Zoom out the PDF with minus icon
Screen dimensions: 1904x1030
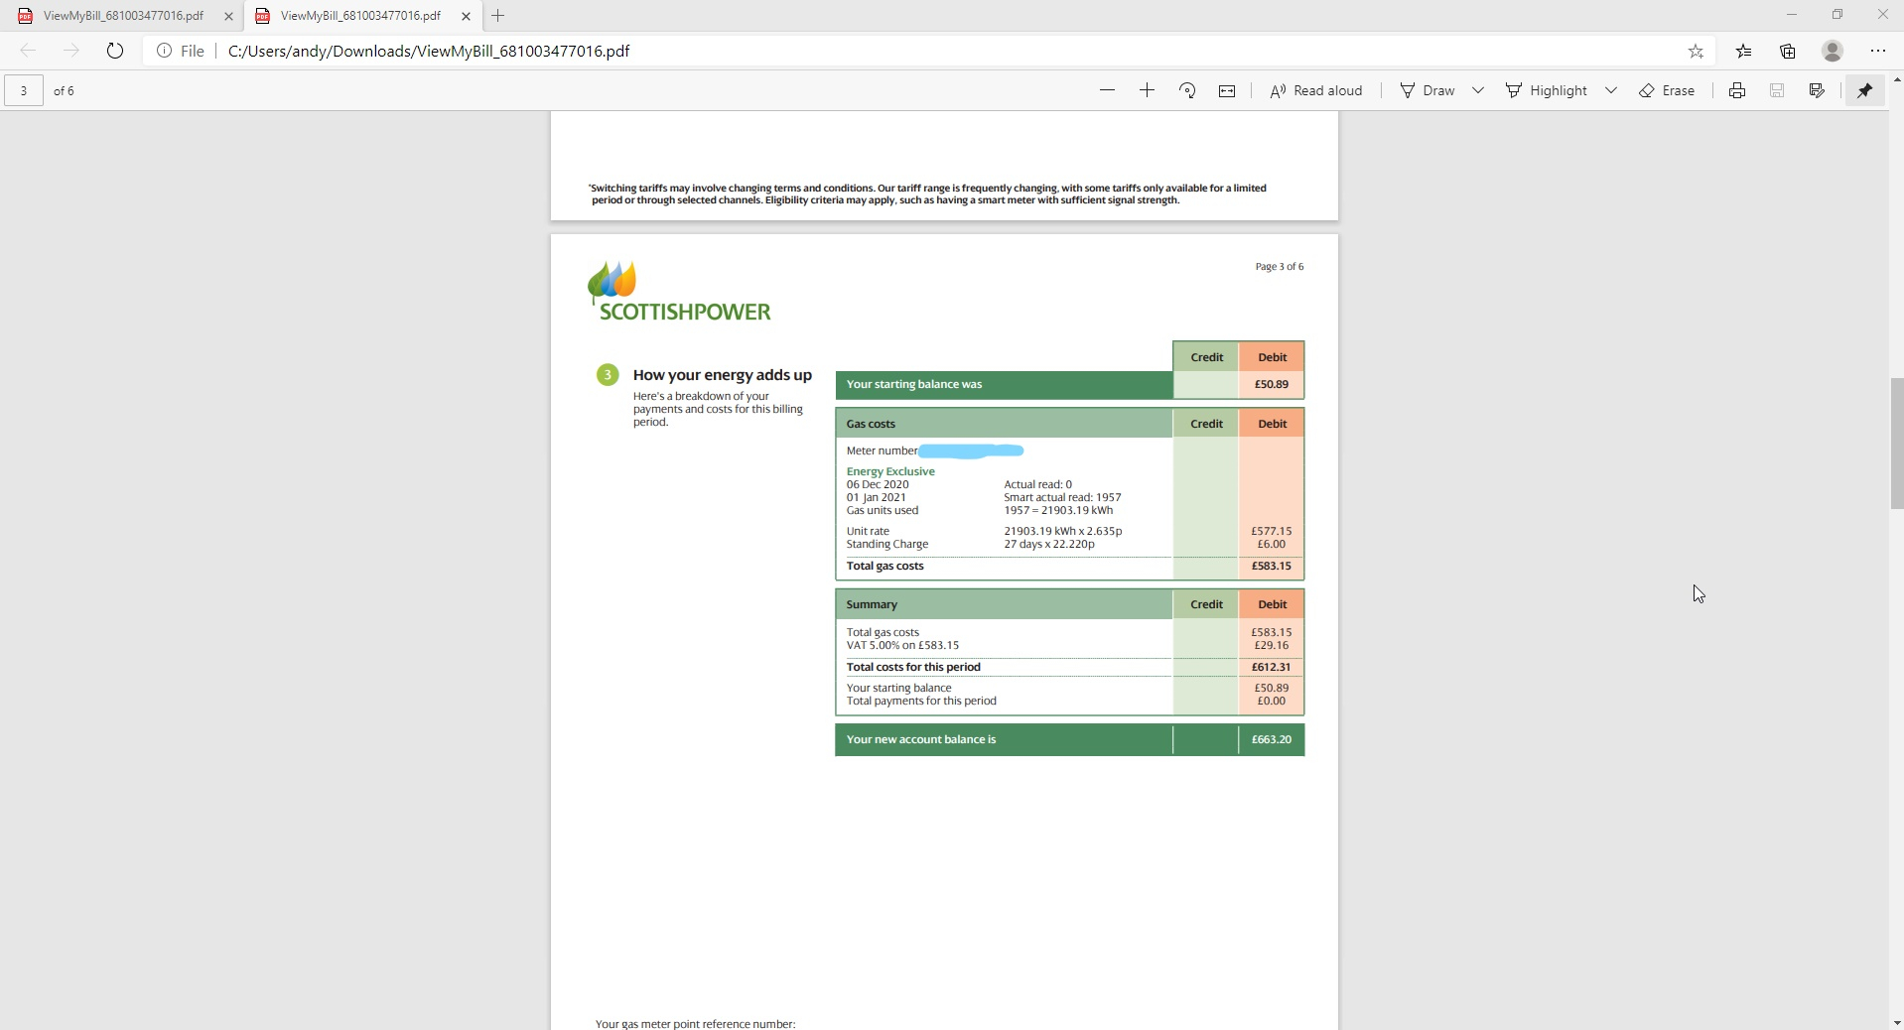tap(1107, 90)
